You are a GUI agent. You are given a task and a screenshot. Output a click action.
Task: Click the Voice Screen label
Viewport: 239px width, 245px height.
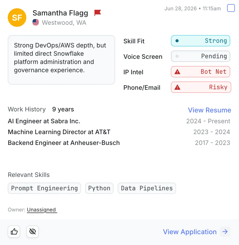[x=143, y=57]
